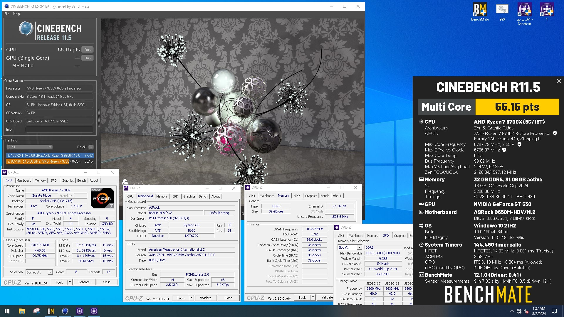The width and height of the screenshot is (564, 317).
Task: Open SPD tab in Memory CPU-Z window
Action: 297,196
